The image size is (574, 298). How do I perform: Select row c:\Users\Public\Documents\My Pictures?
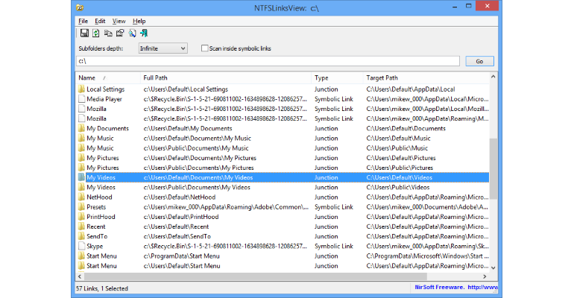pyautogui.click(x=283, y=168)
